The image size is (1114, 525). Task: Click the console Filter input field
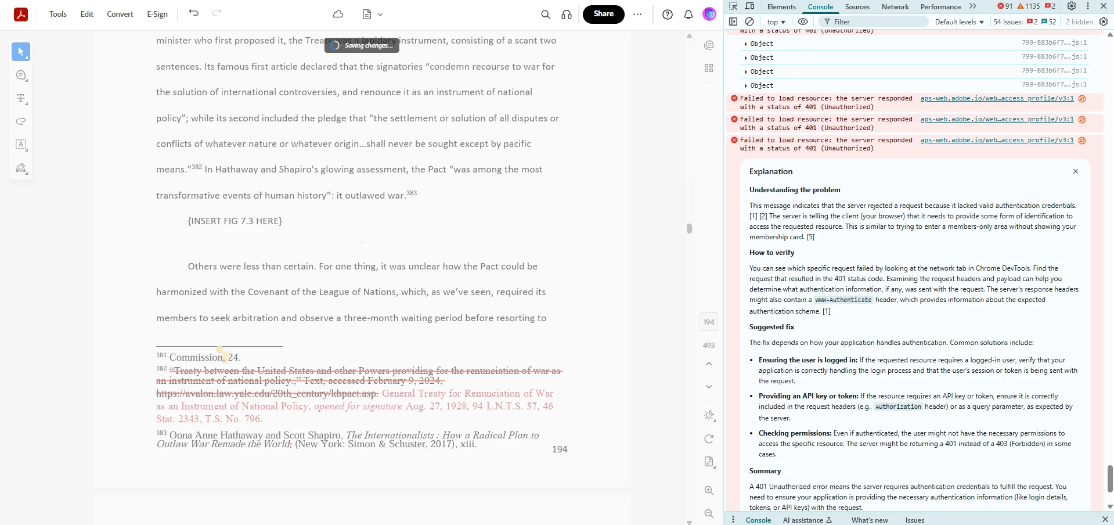[874, 22]
